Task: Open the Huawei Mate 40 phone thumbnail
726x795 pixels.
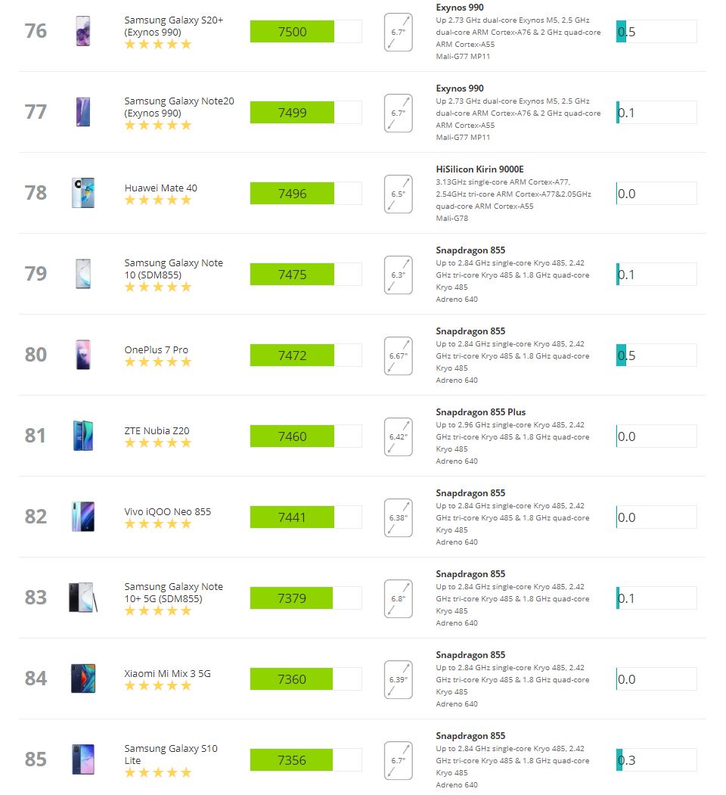Action: click(x=83, y=193)
